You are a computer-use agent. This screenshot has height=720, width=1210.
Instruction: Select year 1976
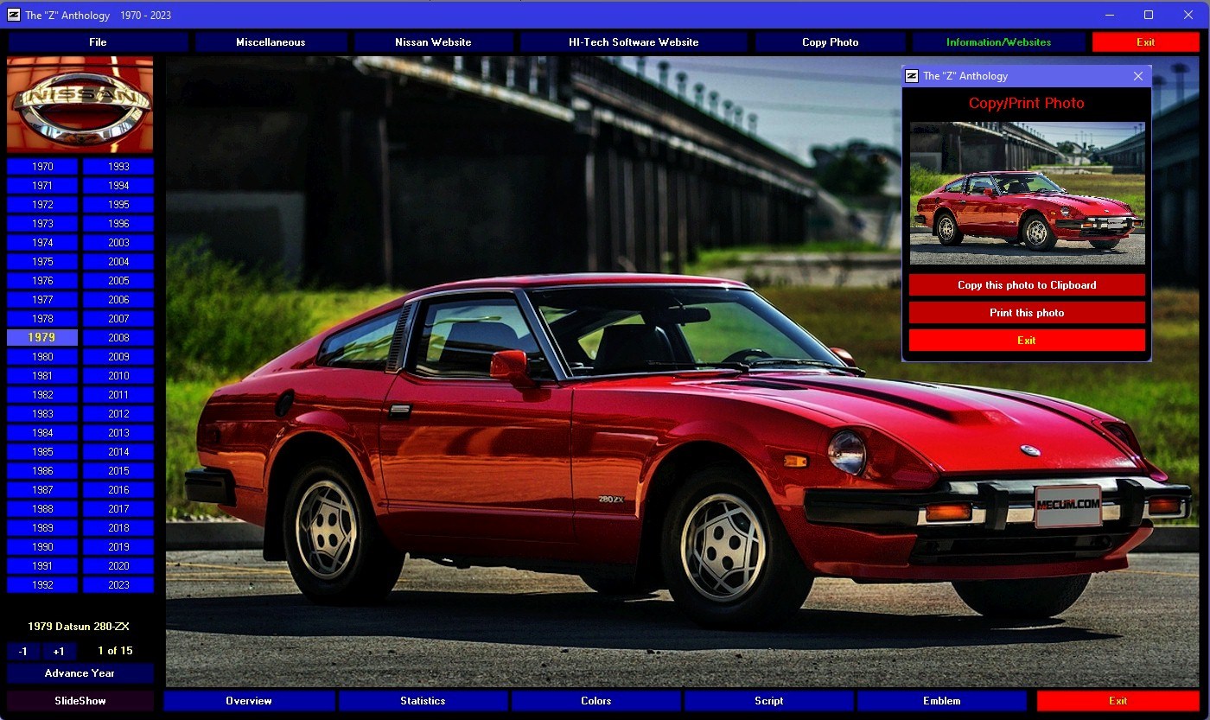click(42, 281)
